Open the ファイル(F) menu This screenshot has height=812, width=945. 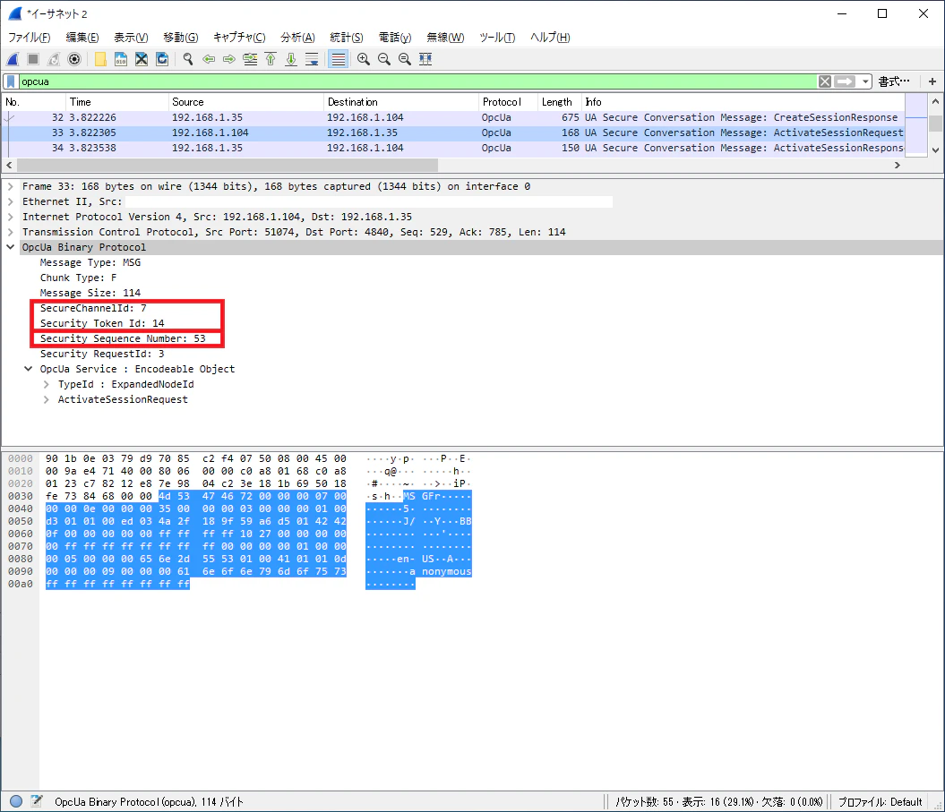tap(29, 38)
